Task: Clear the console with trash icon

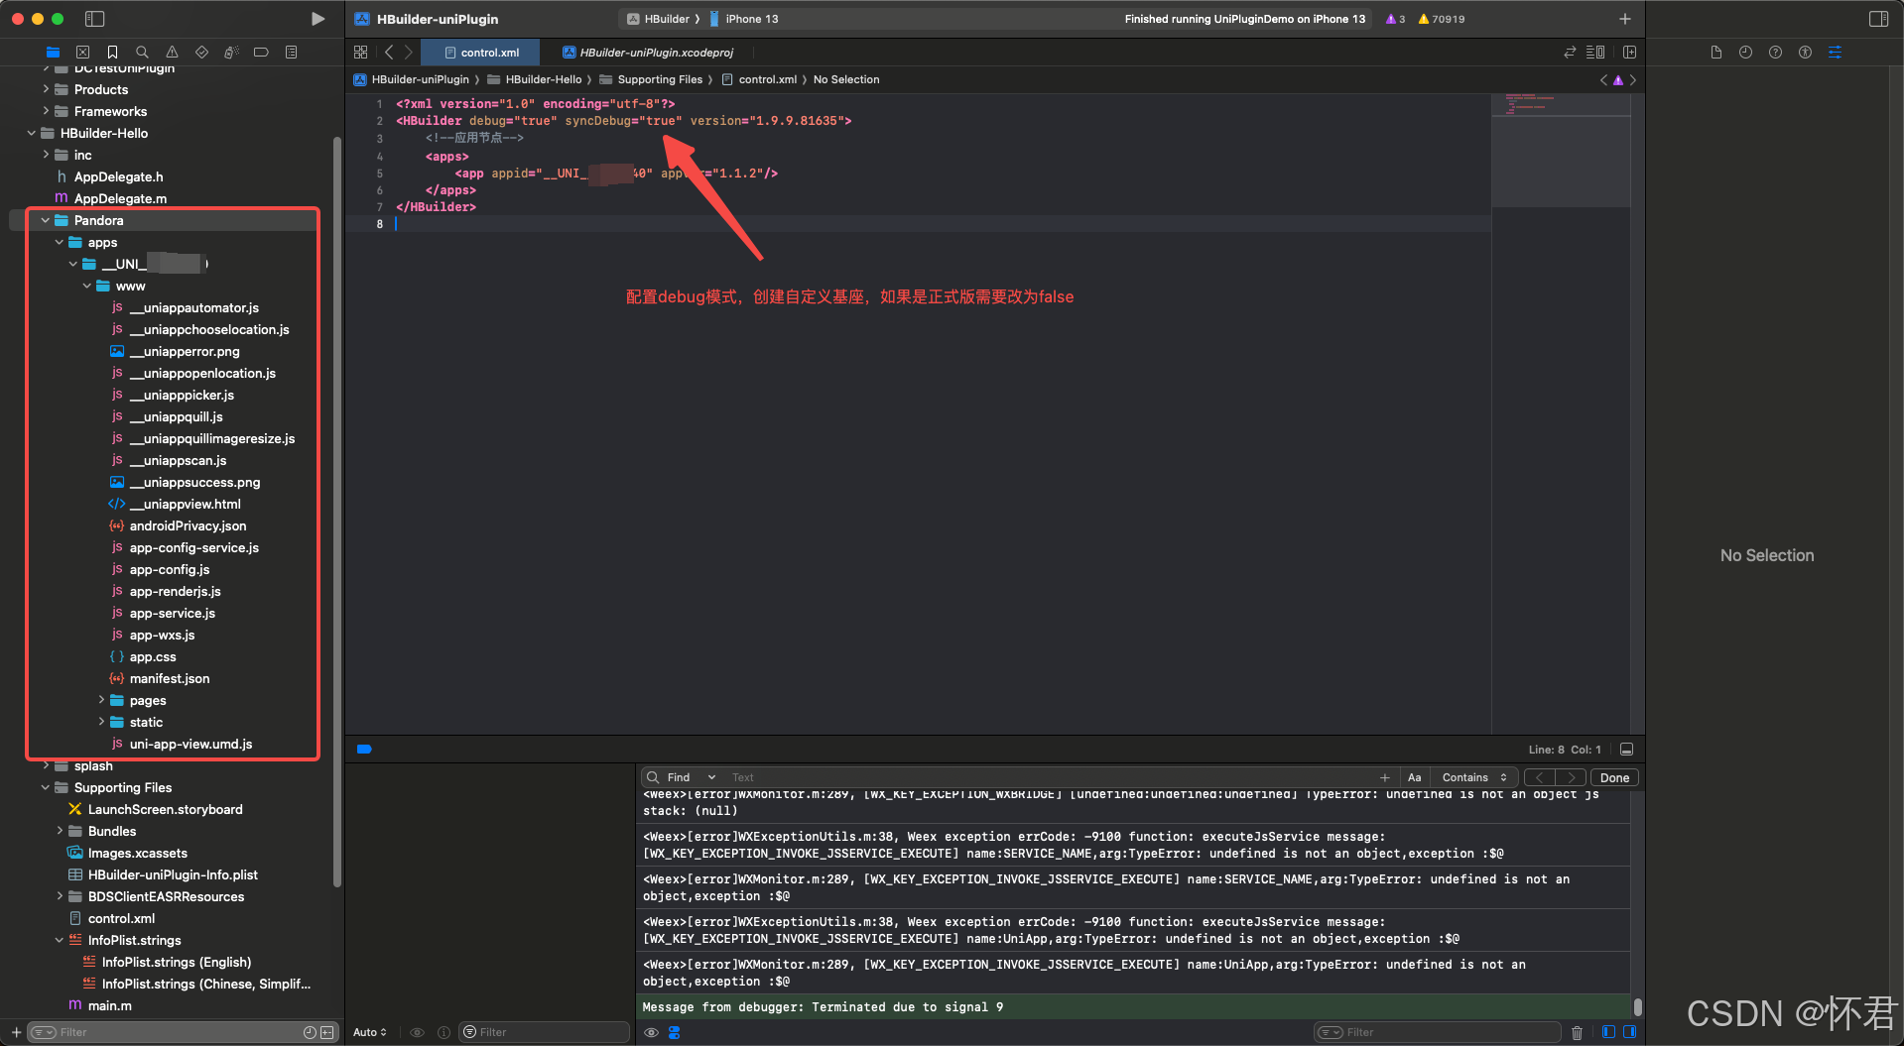Action: [1577, 1032]
